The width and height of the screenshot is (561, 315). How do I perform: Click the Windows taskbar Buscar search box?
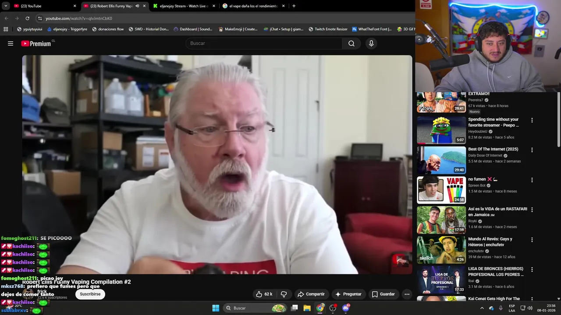[x=256, y=308]
